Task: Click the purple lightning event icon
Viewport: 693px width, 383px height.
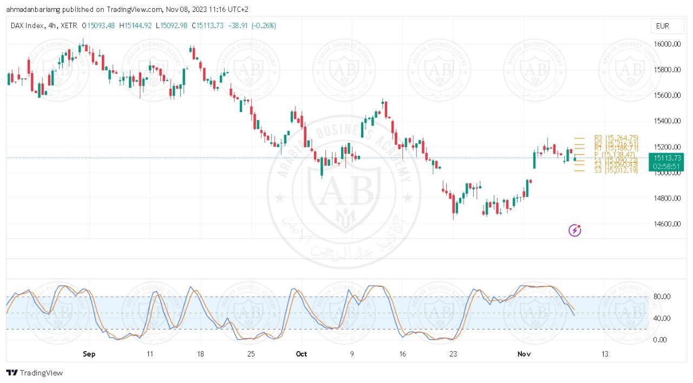Action: tap(574, 230)
